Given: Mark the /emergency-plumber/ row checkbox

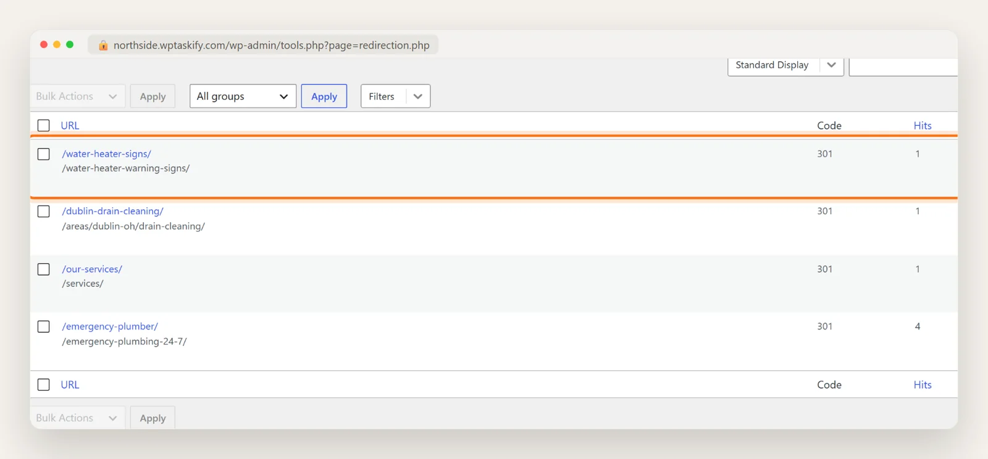Looking at the screenshot, I should pyautogui.click(x=43, y=326).
